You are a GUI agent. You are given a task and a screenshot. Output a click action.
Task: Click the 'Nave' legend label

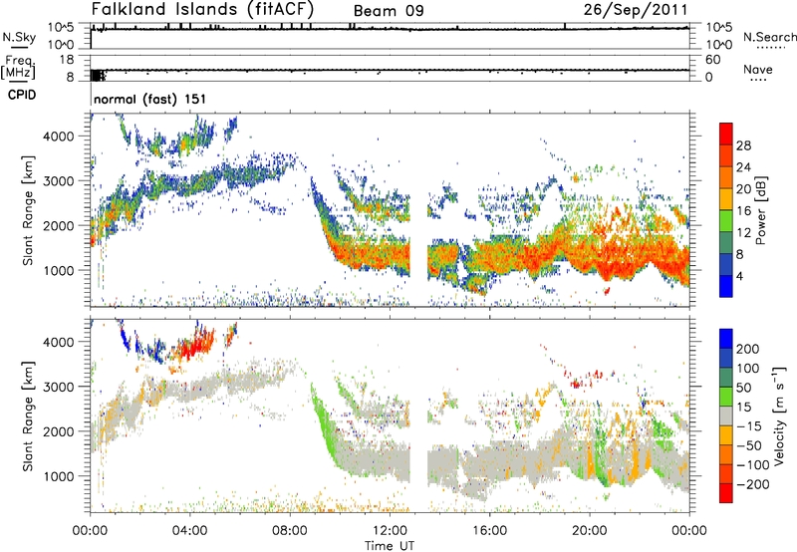coord(758,69)
